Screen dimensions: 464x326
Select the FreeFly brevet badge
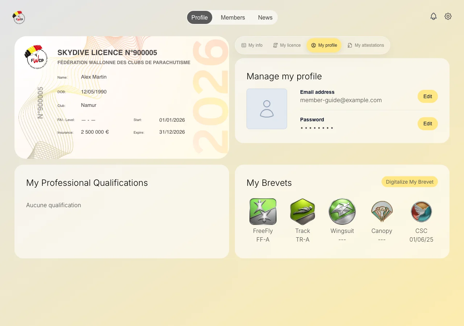pyautogui.click(x=263, y=212)
